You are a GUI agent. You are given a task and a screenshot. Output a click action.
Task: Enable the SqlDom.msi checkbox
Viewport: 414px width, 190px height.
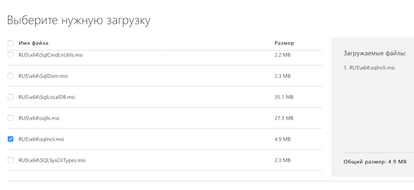[x=10, y=76]
